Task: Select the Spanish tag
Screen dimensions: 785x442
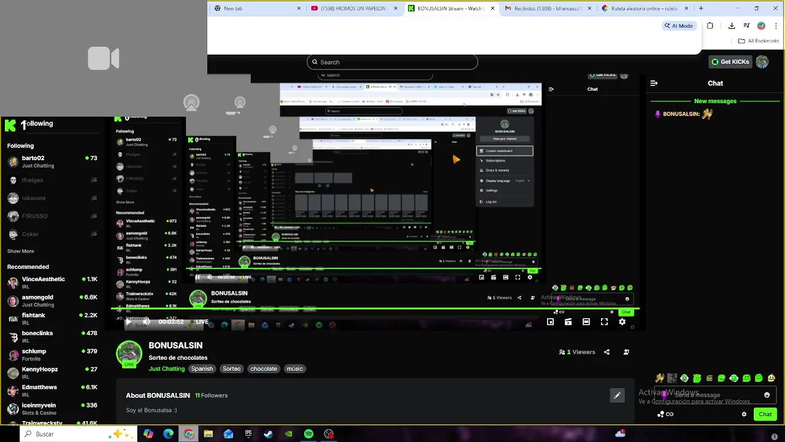Action: 202,369
